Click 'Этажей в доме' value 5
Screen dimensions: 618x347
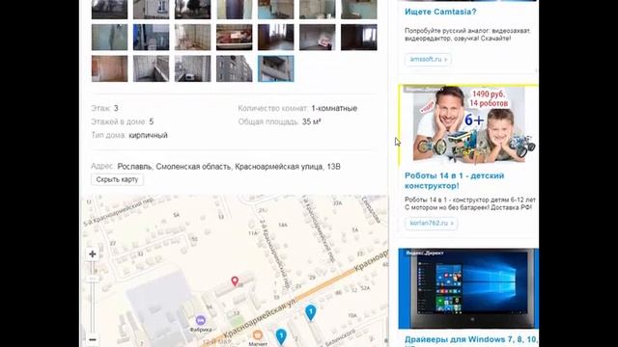(152, 122)
